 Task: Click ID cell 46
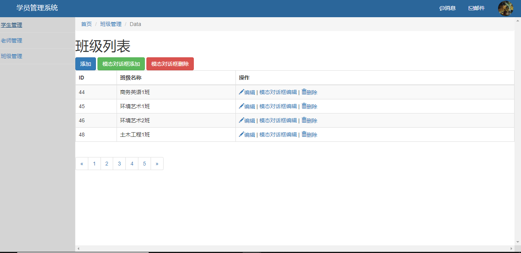[x=96, y=120]
